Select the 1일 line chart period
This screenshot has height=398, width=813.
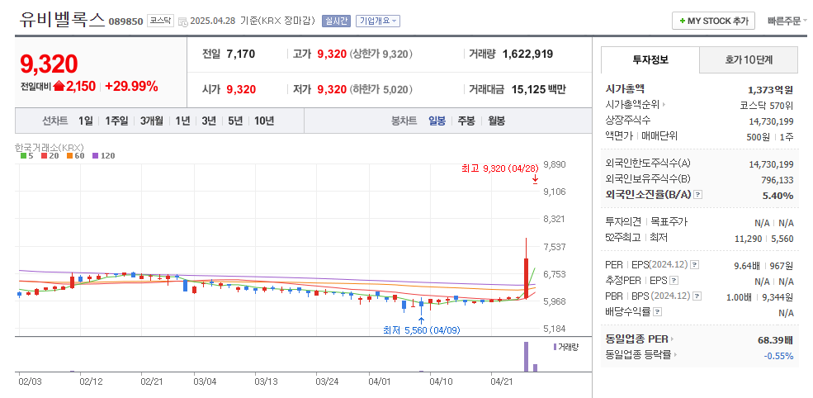pyautogui.click(x=86, y=121)
